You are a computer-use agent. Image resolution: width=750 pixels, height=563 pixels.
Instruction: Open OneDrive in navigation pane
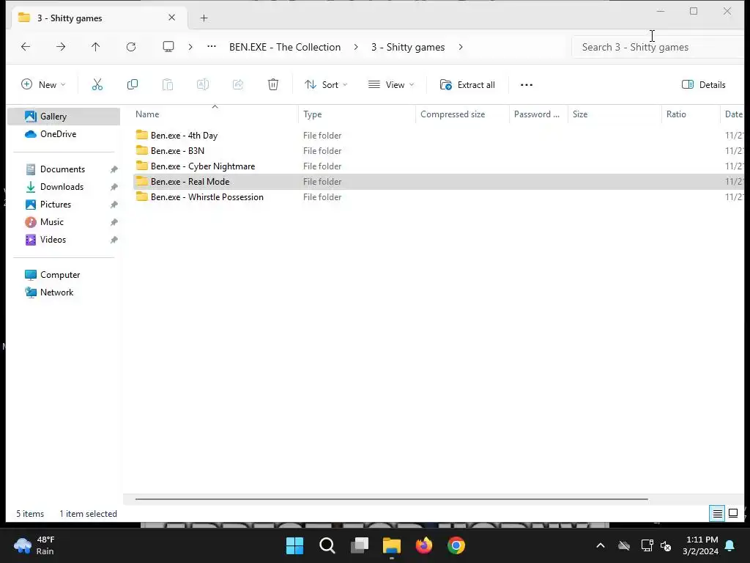(x=64, y=134)
